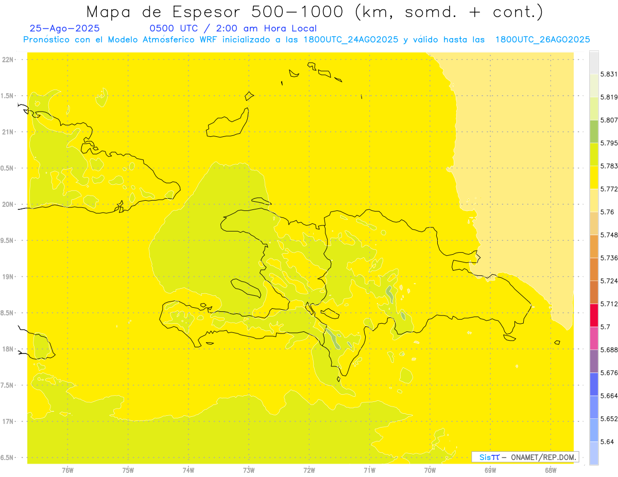Screen dimensions: 618x477
Task: Select the valid-until time '1800UTC_26AGO2025'
Action: 542,40
